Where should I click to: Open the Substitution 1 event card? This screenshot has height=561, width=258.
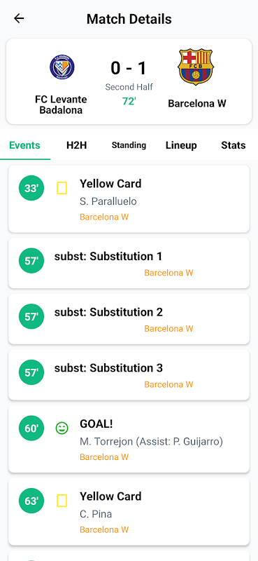click(129, 263)
